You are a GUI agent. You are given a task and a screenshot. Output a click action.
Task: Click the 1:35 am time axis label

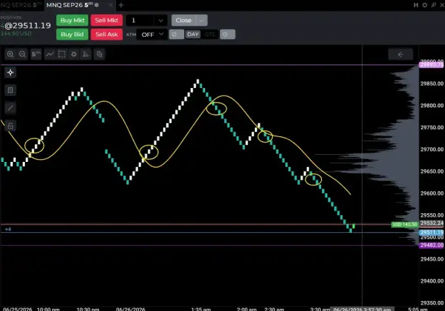point(201,309)
